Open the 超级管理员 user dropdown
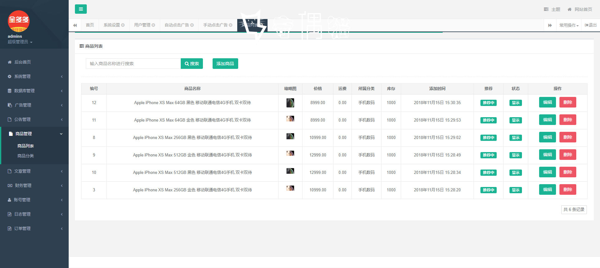Screen dimensions: 600x268 coord(20,42)
